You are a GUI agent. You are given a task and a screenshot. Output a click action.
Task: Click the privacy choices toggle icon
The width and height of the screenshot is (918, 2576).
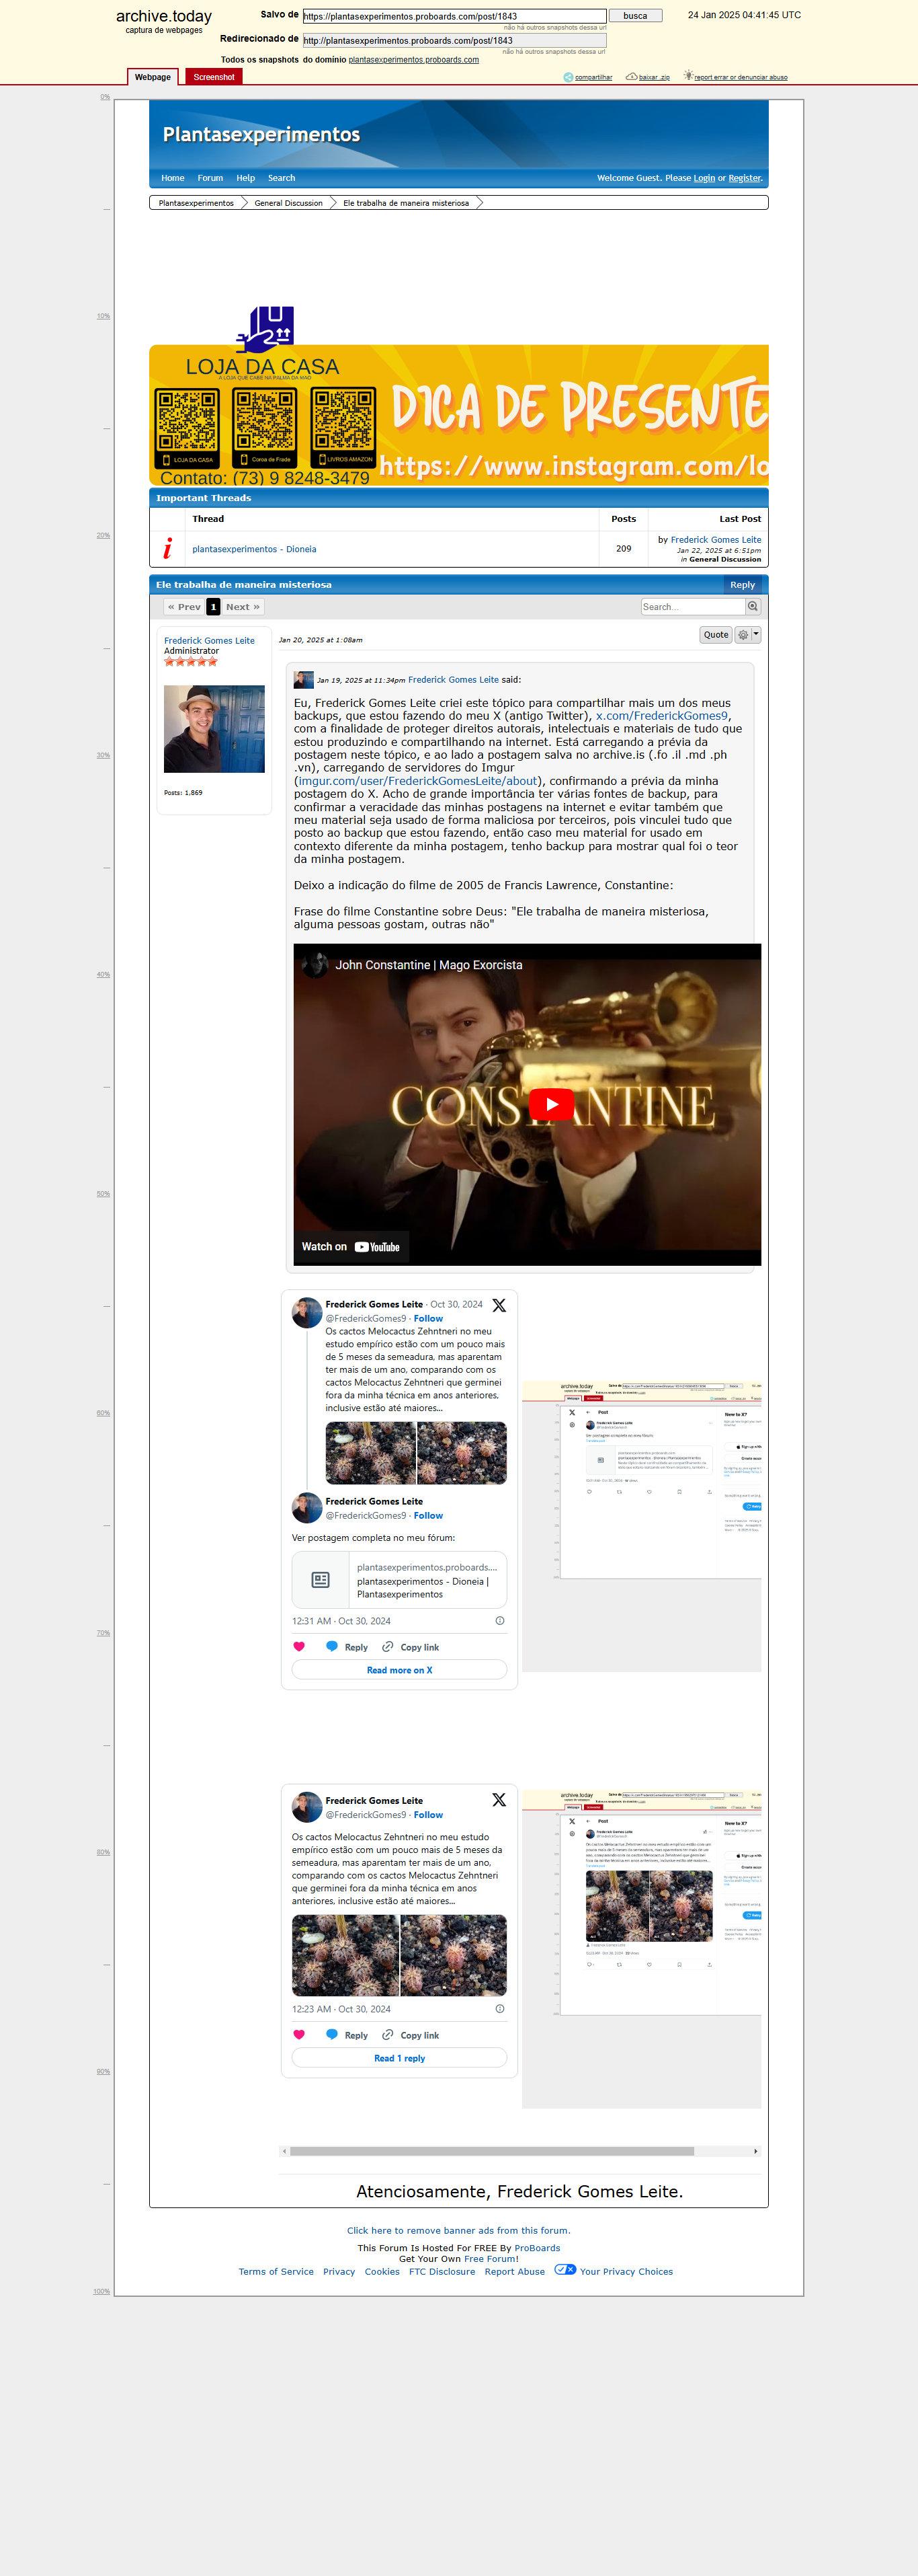(565, 2269)
